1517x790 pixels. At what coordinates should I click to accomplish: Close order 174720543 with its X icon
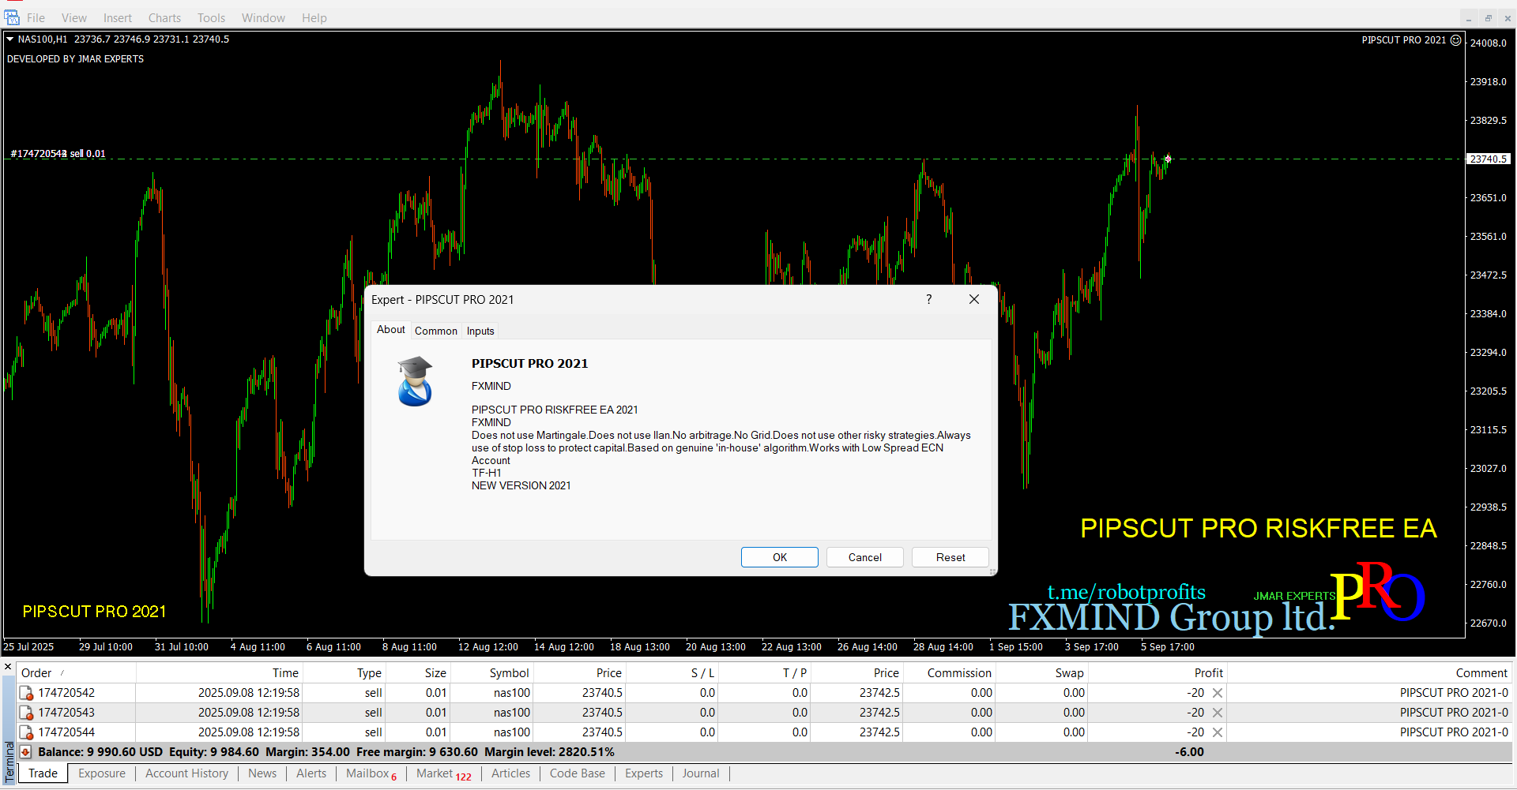point(1218,713)
